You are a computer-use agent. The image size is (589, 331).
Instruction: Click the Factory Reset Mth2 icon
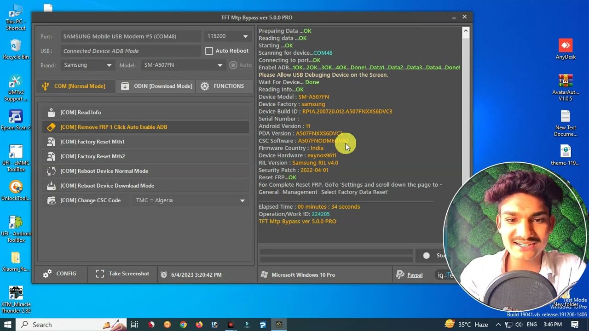coord(52,156)
